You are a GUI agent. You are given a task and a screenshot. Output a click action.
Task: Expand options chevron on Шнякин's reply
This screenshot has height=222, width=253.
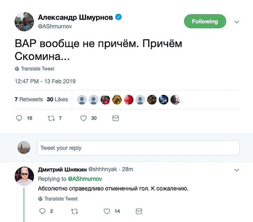point(237,170)
